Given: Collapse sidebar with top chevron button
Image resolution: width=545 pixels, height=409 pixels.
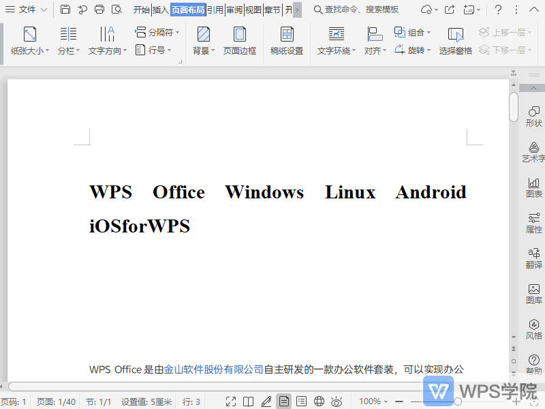Looking at the screenshot, I should pyautogui.click(x=533, y=89).
